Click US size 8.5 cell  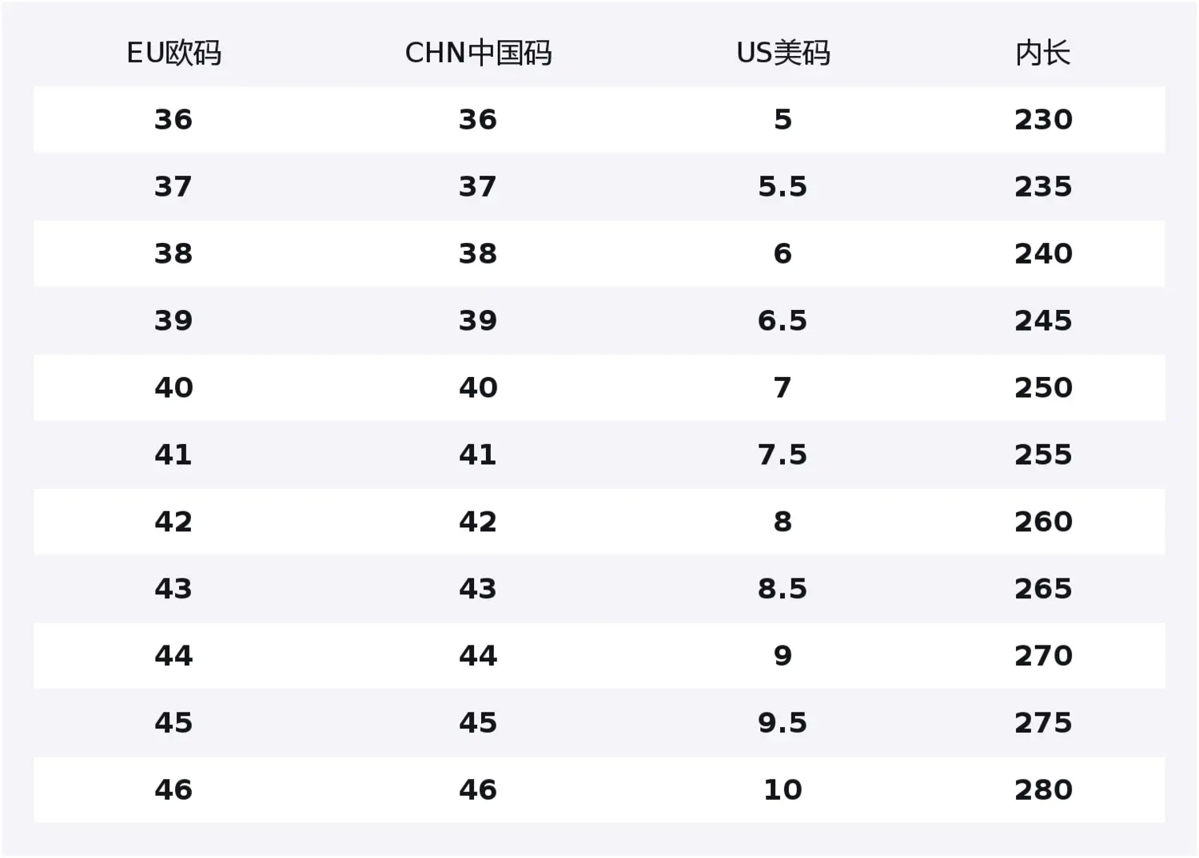[x=783, y=590]
